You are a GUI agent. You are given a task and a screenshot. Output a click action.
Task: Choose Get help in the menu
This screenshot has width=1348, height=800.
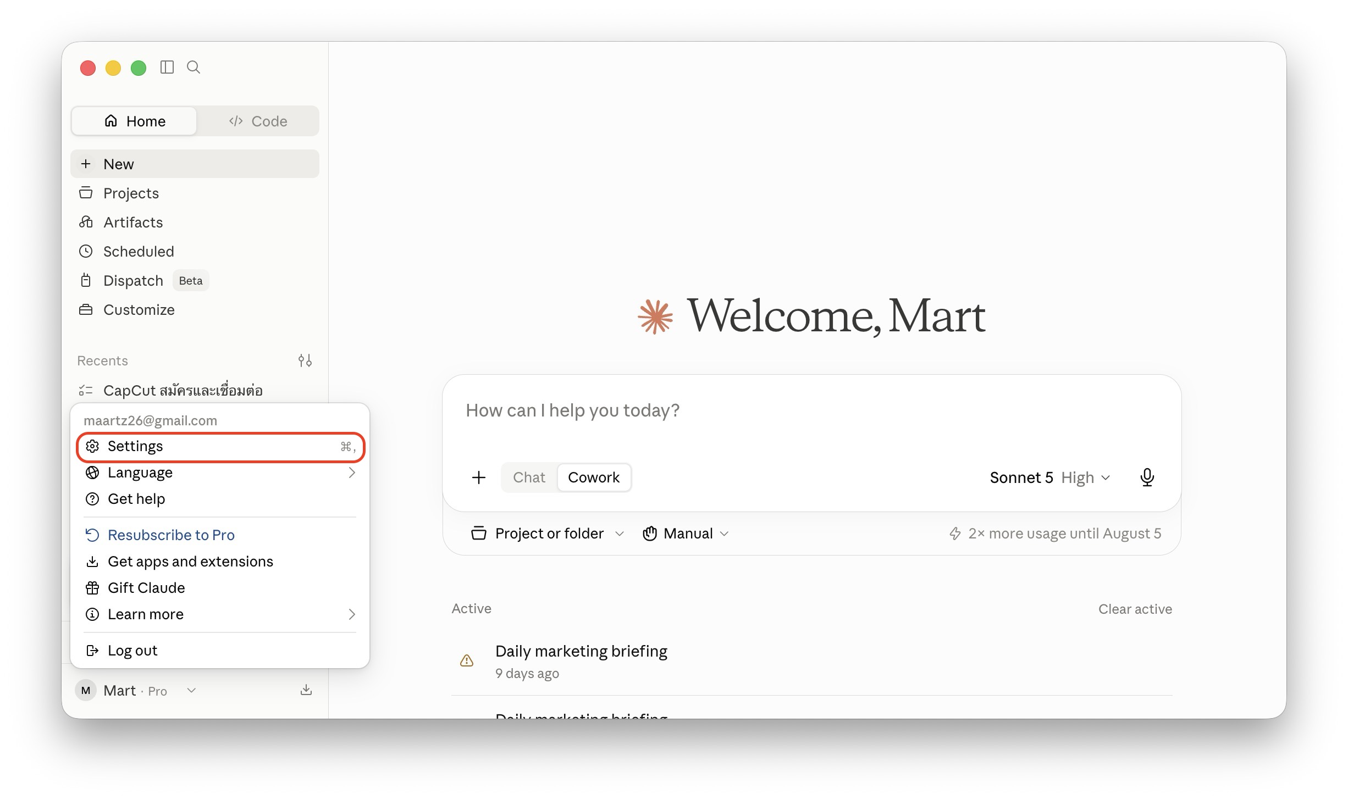(x=220, y=499)
